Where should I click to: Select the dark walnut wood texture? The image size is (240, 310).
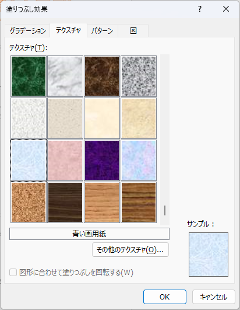click(65, 202)
